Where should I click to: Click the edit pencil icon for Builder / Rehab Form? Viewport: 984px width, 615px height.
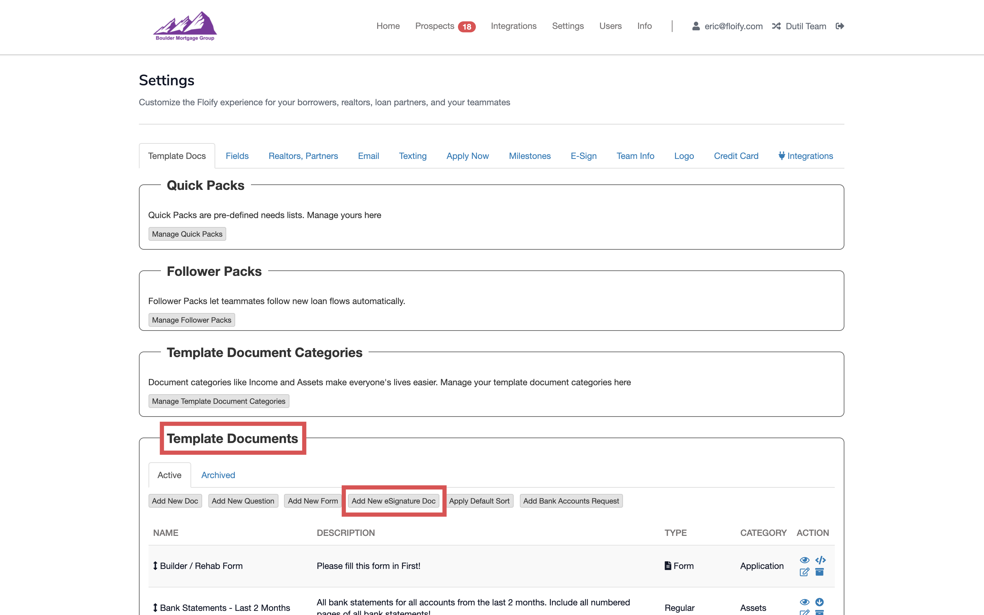[804, 572]
